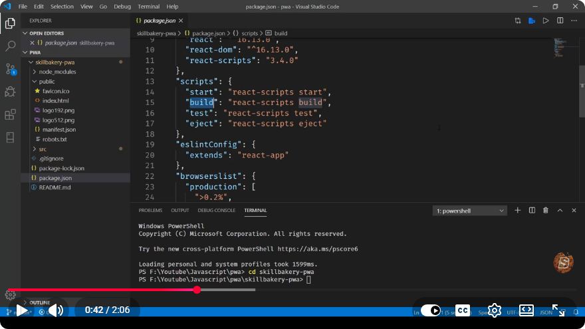The image size is (585, 329).
Task: Click the compare changes icon in editor toolbar
Action: 517,21
